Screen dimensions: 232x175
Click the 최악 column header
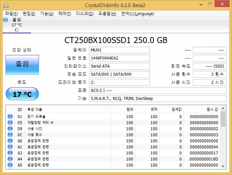pos(147,109)
